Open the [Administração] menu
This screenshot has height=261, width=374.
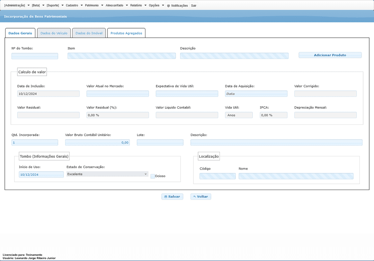coord(15,5)
